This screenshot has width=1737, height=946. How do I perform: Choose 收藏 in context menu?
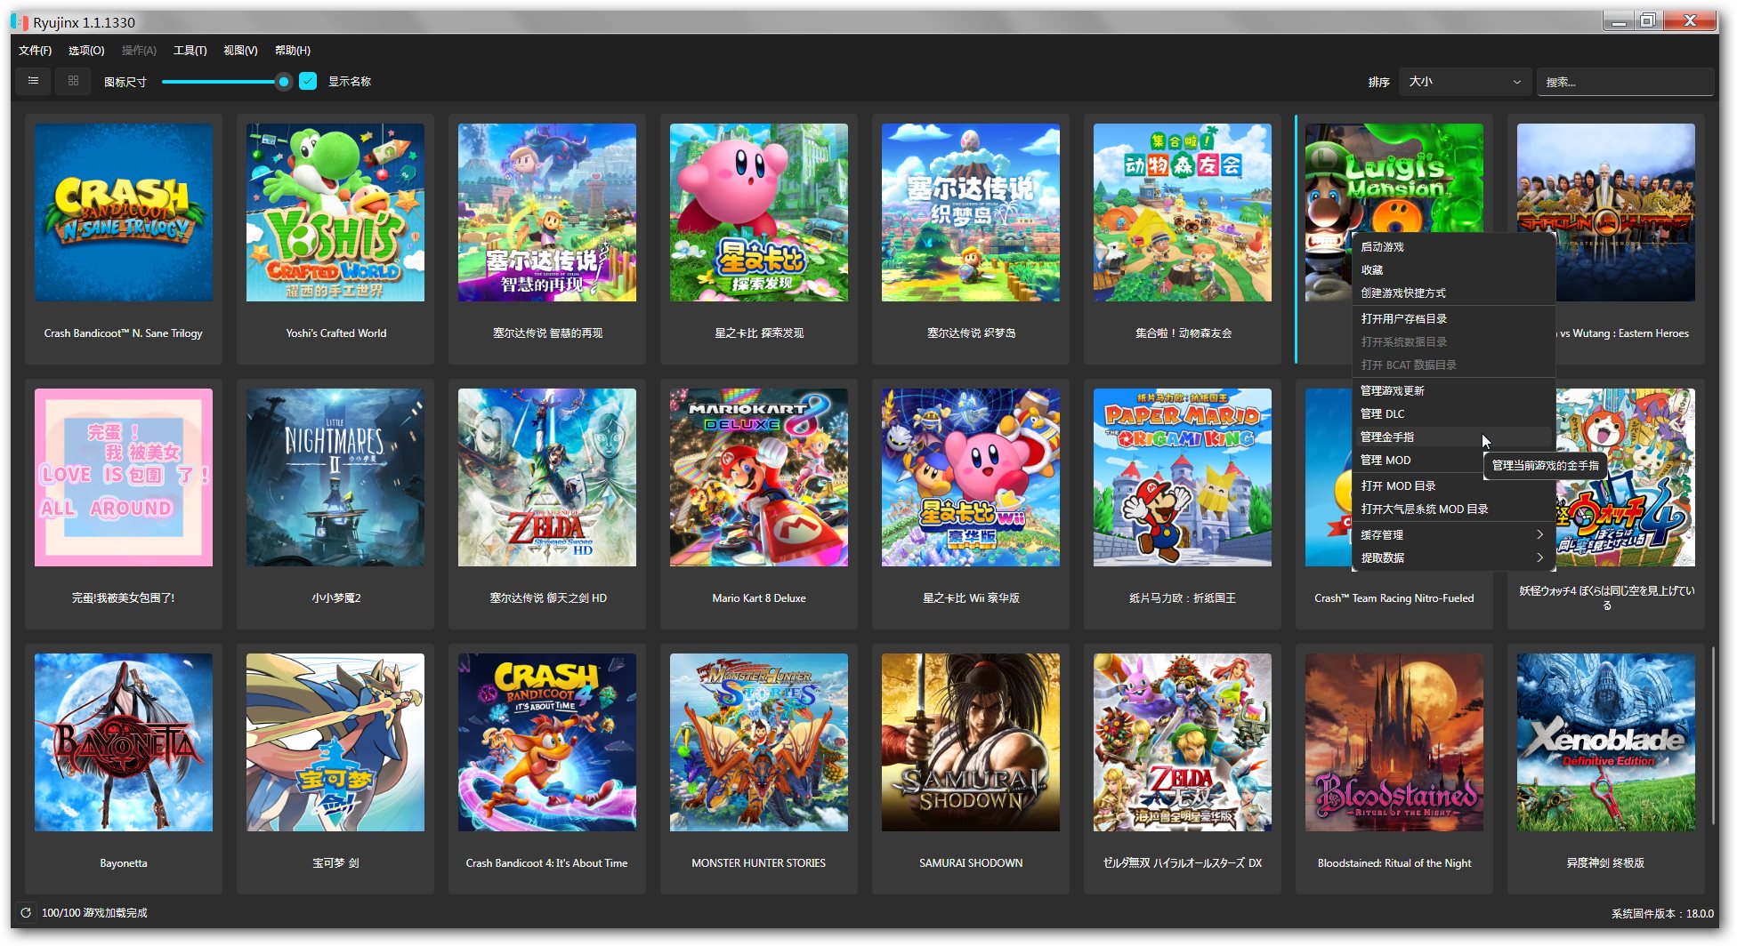[x=1453, y=269]
